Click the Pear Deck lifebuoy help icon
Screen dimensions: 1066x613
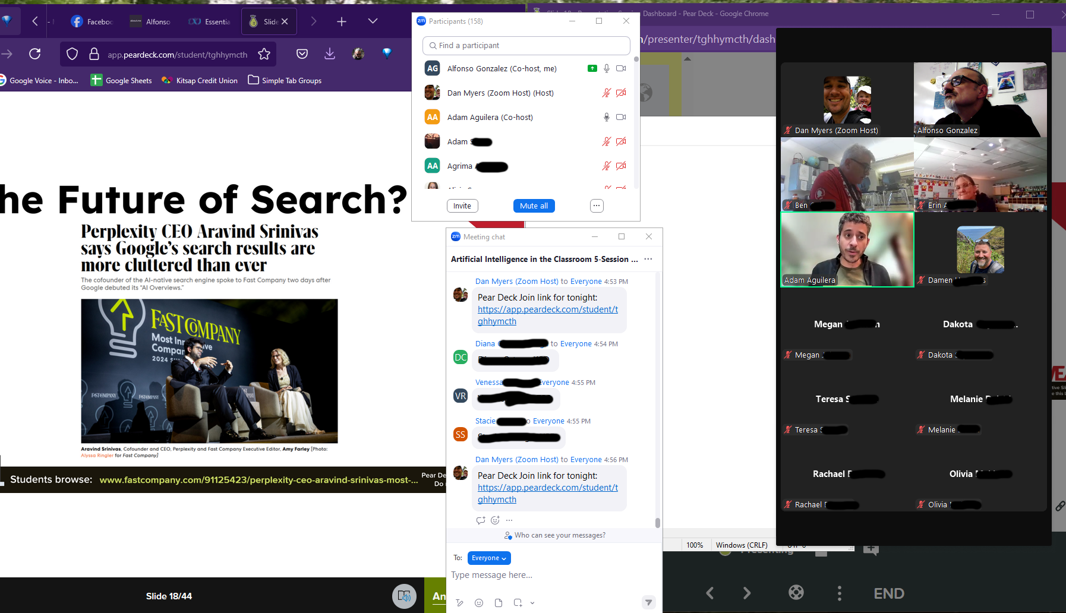(x=796, y=592)
